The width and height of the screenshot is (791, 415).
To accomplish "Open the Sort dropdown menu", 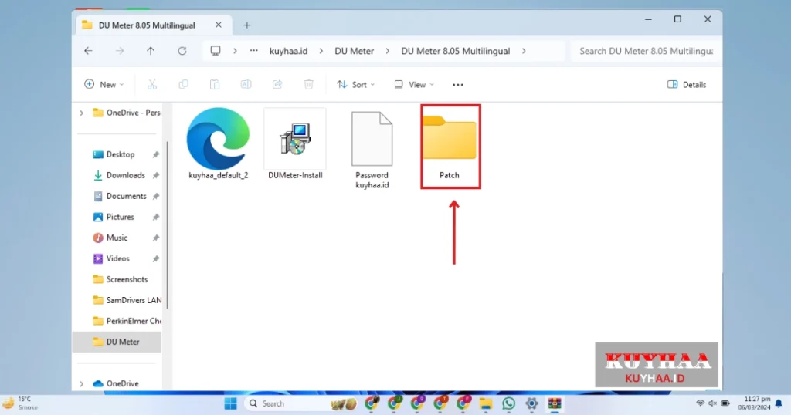I will [355, 85].
